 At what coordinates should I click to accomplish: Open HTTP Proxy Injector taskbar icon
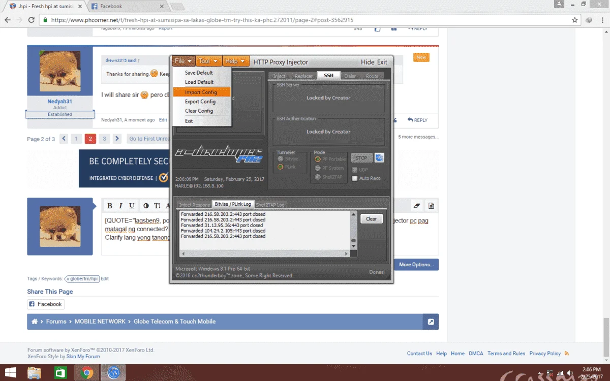coord(113,373)
